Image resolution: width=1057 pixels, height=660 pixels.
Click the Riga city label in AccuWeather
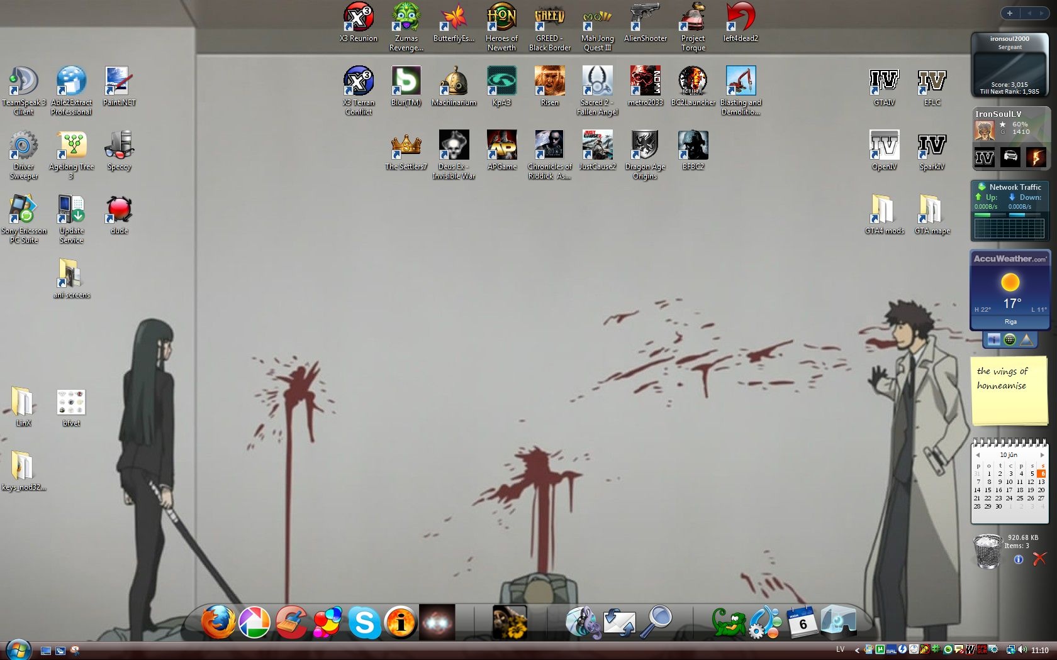point(1010,322)
